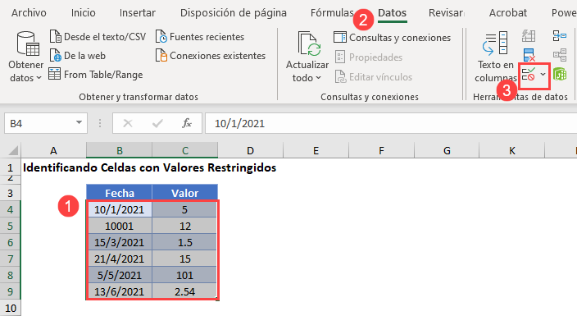
Task: Open Conexiones existentes
Action: click(x=211, y=56)
